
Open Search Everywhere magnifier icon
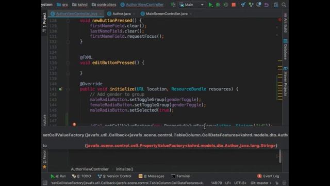tap(284, 5)
